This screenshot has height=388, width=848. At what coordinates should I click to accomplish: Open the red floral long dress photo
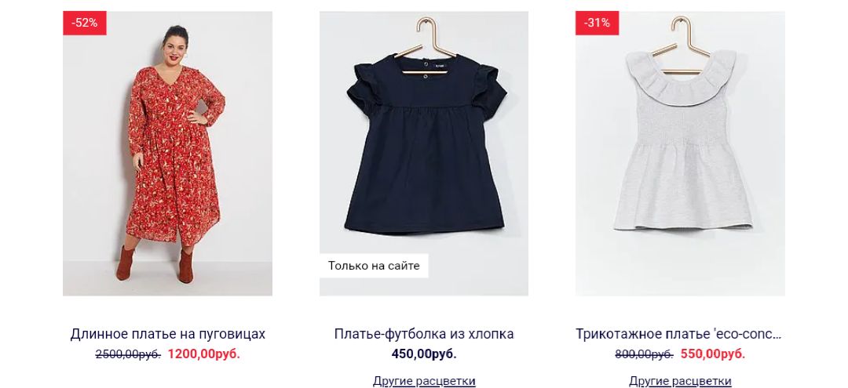tap(168, 154)
